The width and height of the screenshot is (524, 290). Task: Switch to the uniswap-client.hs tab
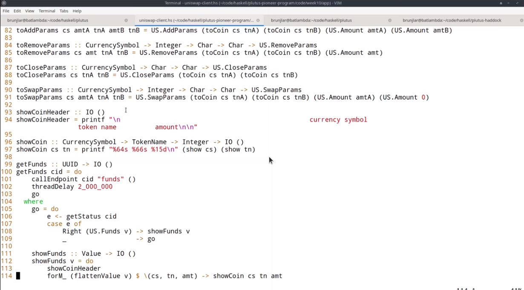coord(196,20)
